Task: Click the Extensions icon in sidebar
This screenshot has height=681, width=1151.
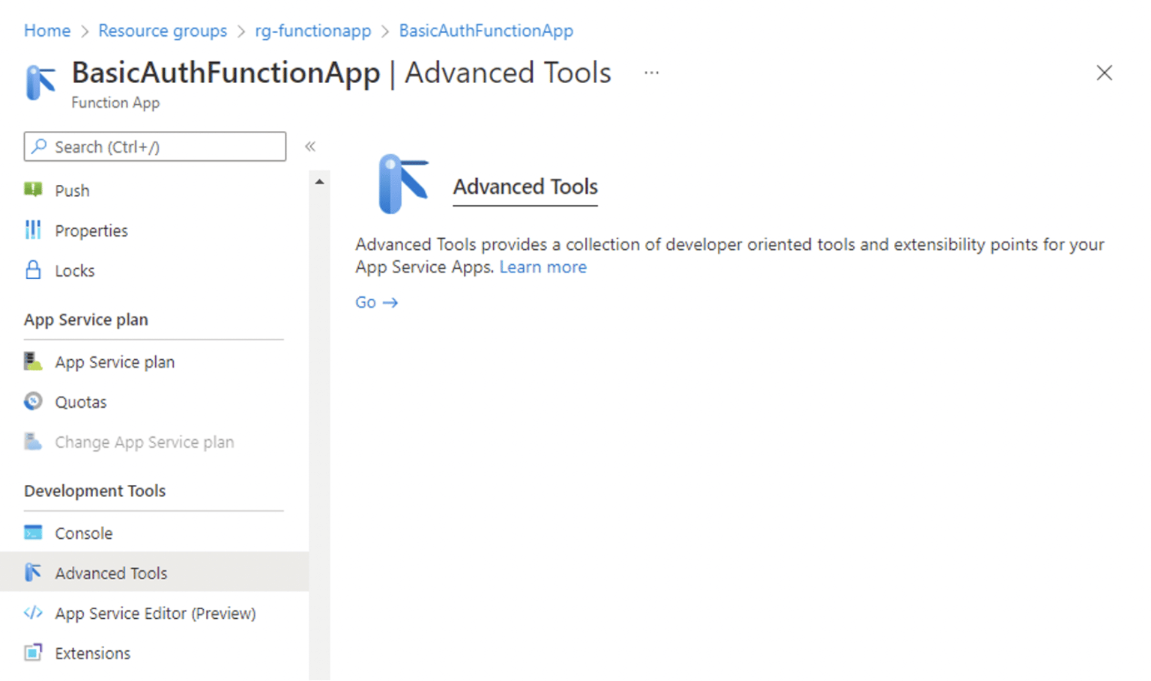Action: tap(33, 653)
